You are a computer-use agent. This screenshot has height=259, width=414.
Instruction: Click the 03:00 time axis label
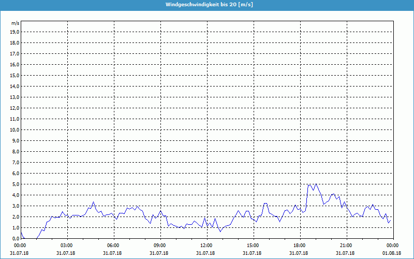pos(66,246)
